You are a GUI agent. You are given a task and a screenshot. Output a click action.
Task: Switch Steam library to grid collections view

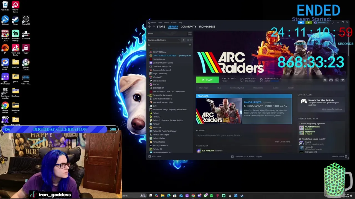190,33
